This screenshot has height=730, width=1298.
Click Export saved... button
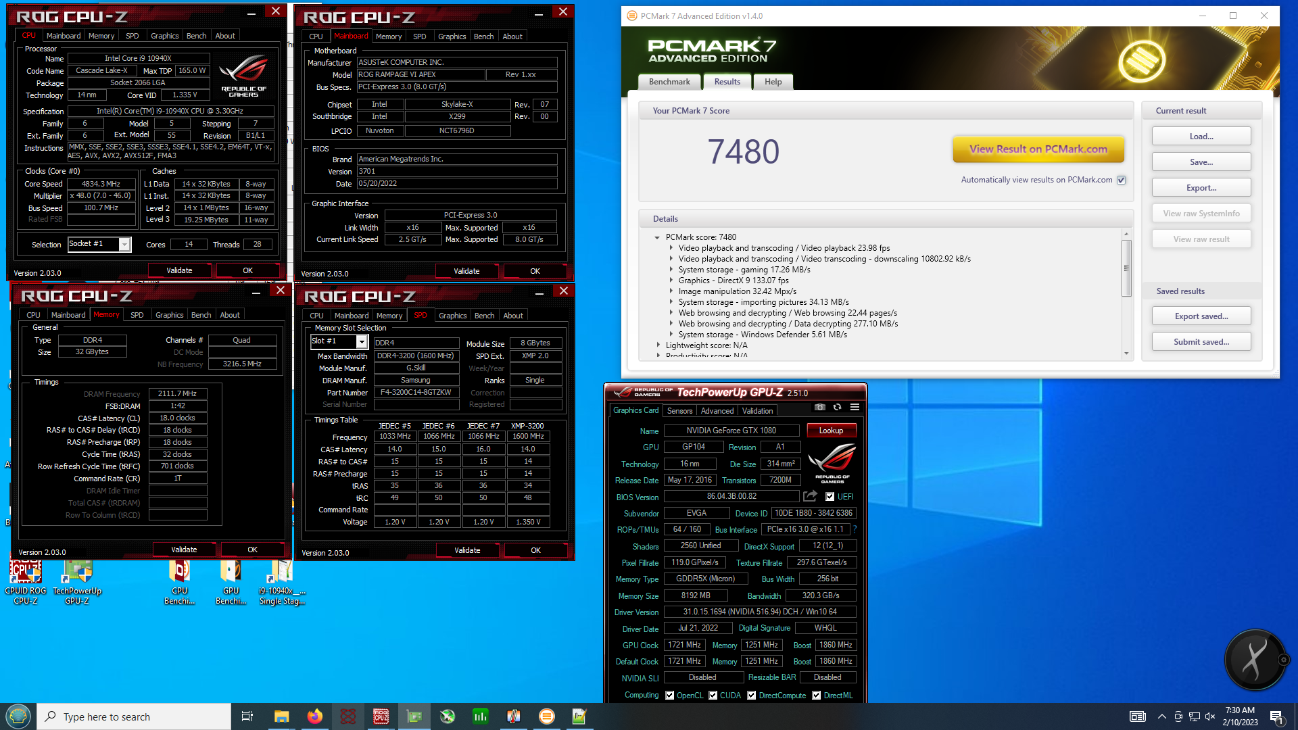[1201, 316]
